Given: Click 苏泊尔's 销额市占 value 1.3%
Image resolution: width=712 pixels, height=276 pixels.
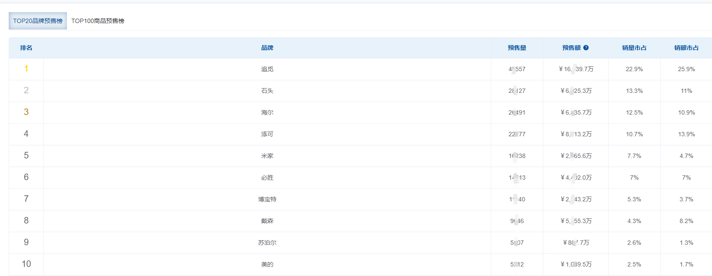Looking at the screenshot, I should pyautogui.click(x=686, y=243).
